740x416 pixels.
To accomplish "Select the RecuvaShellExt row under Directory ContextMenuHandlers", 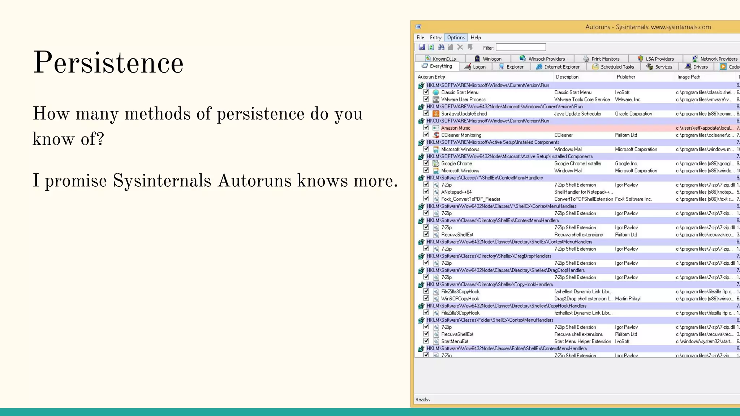I will click(x=577, y=235).
